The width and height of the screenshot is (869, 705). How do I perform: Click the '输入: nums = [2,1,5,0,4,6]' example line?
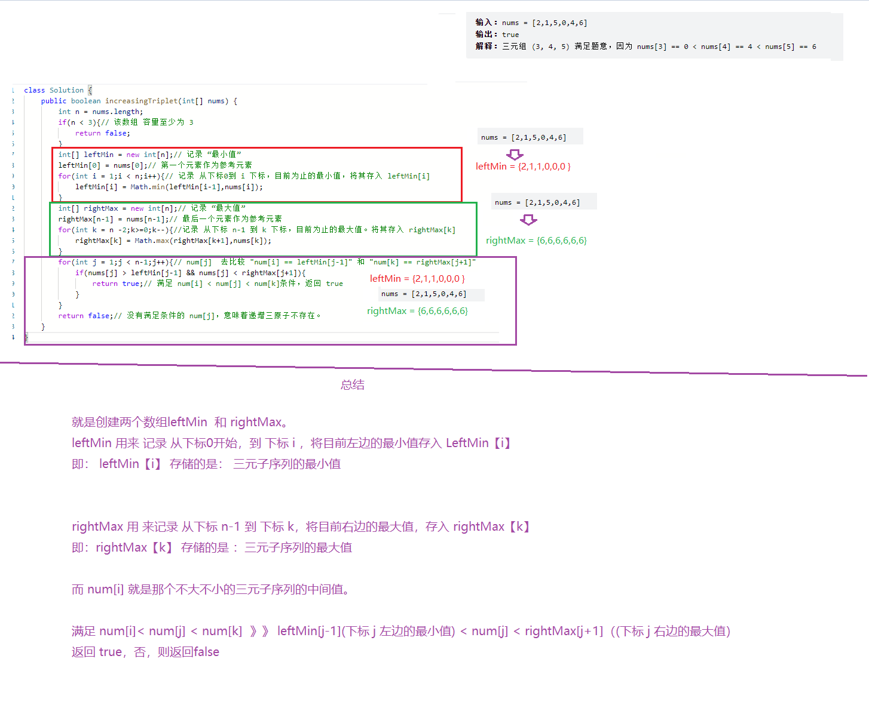(x=531, y=23)
